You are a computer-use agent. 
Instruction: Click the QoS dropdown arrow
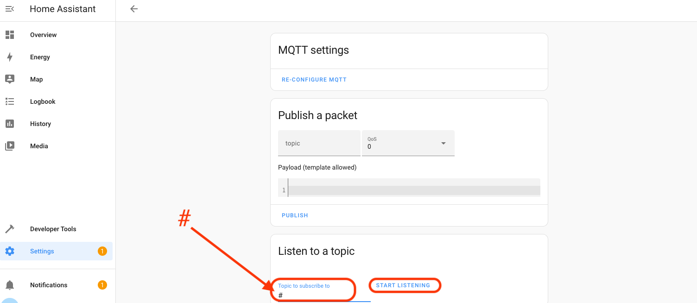coord(443,143)
